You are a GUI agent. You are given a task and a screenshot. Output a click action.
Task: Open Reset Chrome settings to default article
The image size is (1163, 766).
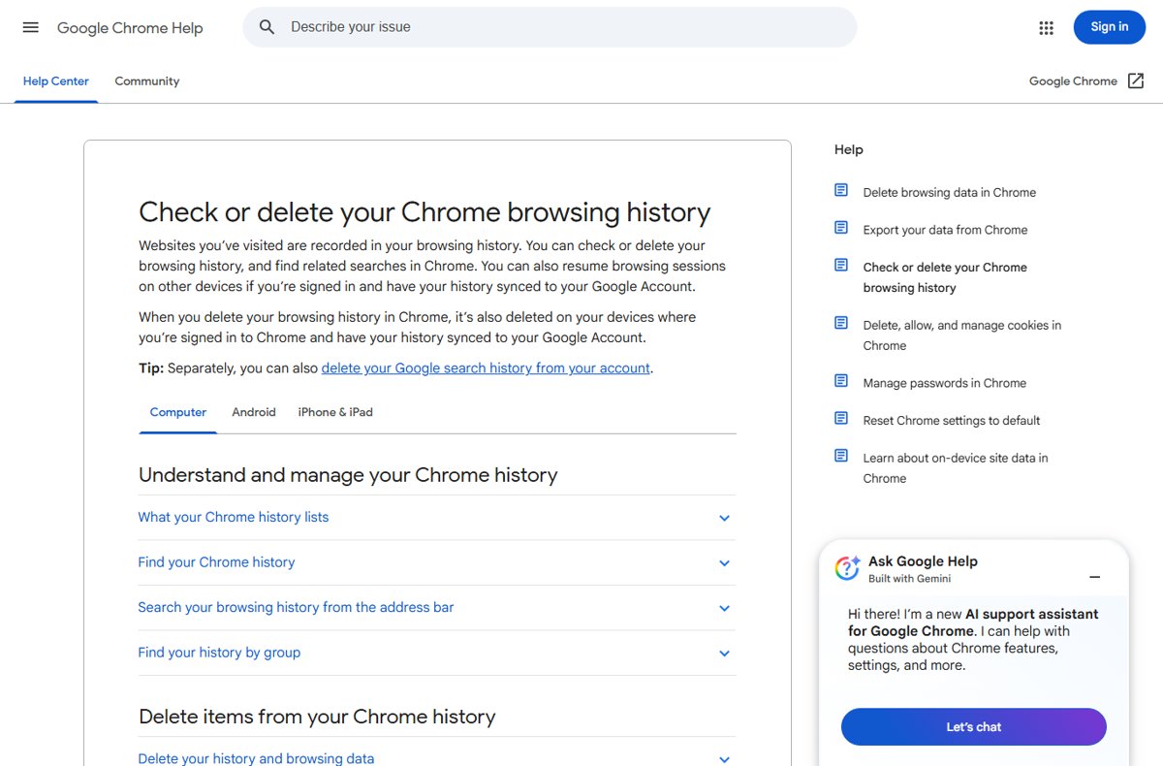point(952,421)
